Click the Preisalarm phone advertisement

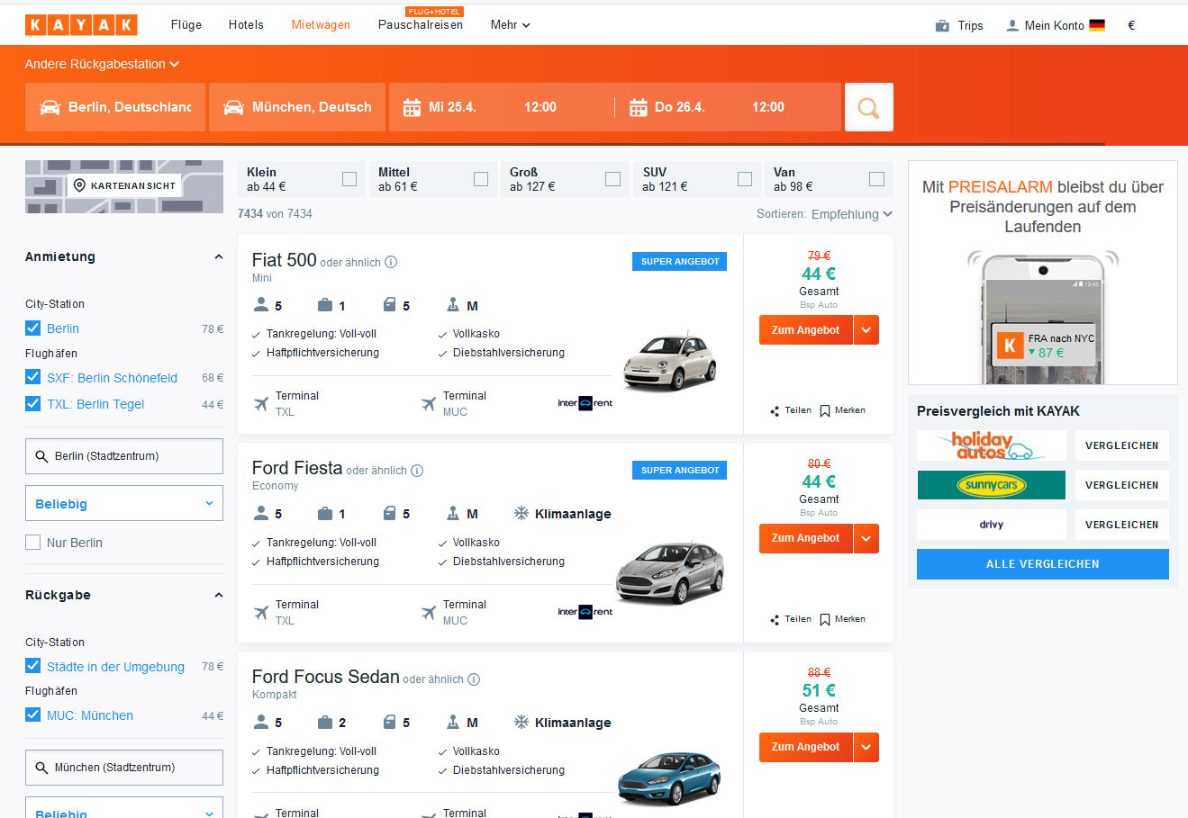pyautogui.click(x=1043, y=273)
